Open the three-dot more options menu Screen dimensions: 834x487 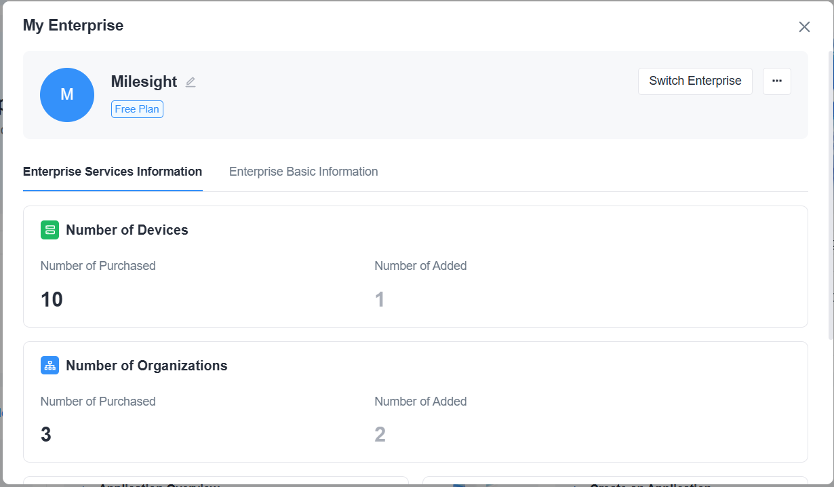777,81
